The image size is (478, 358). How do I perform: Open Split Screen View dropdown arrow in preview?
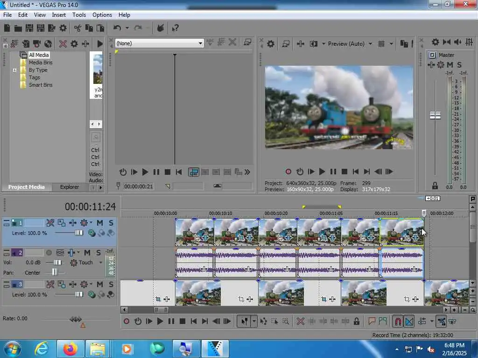[x=323, y=44]
